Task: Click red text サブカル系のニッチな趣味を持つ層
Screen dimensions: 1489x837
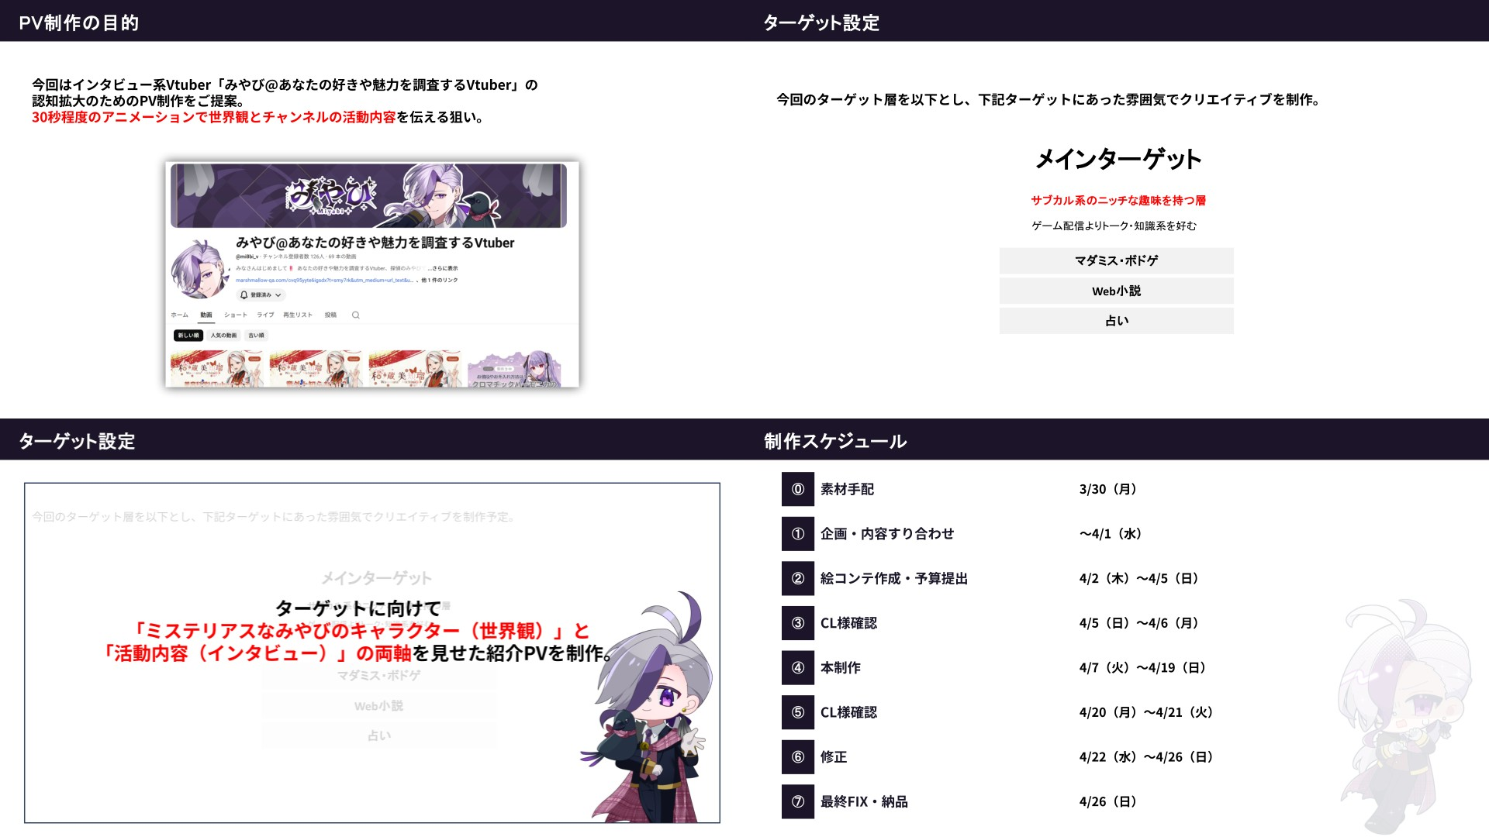Action: click(x=1118, y=200)
